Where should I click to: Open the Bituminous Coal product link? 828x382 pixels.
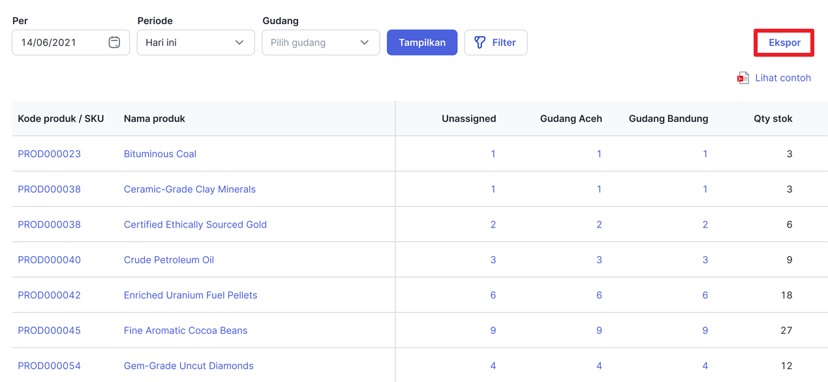click(x=160, y=154)
